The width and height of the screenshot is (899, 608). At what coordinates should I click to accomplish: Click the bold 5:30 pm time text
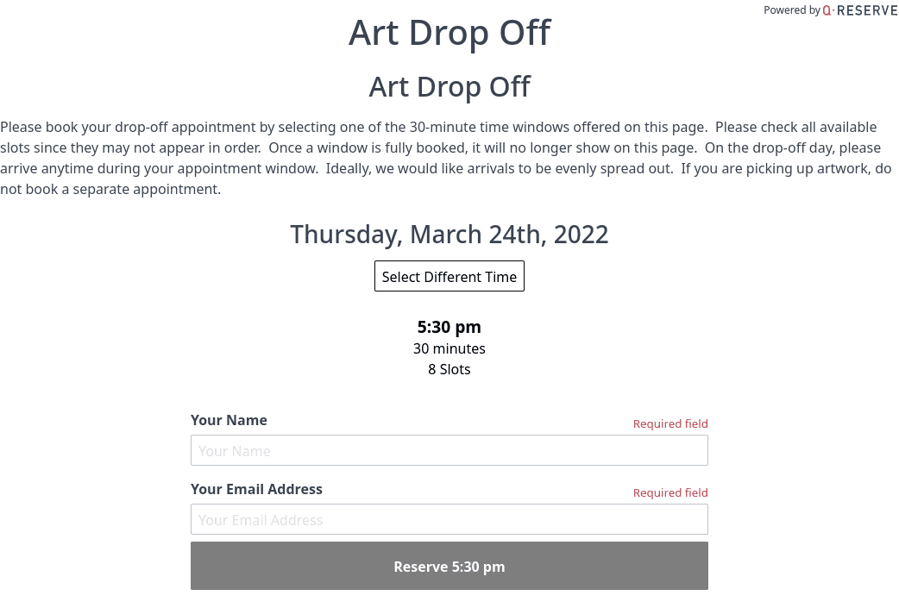[x=449, y=327]
